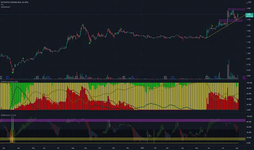Open the earnings E marker in late November 2020
This screenshot has height=150, width=254.
click(124, 77)
